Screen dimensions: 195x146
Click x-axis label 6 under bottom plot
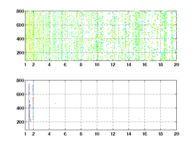point(65,134)
